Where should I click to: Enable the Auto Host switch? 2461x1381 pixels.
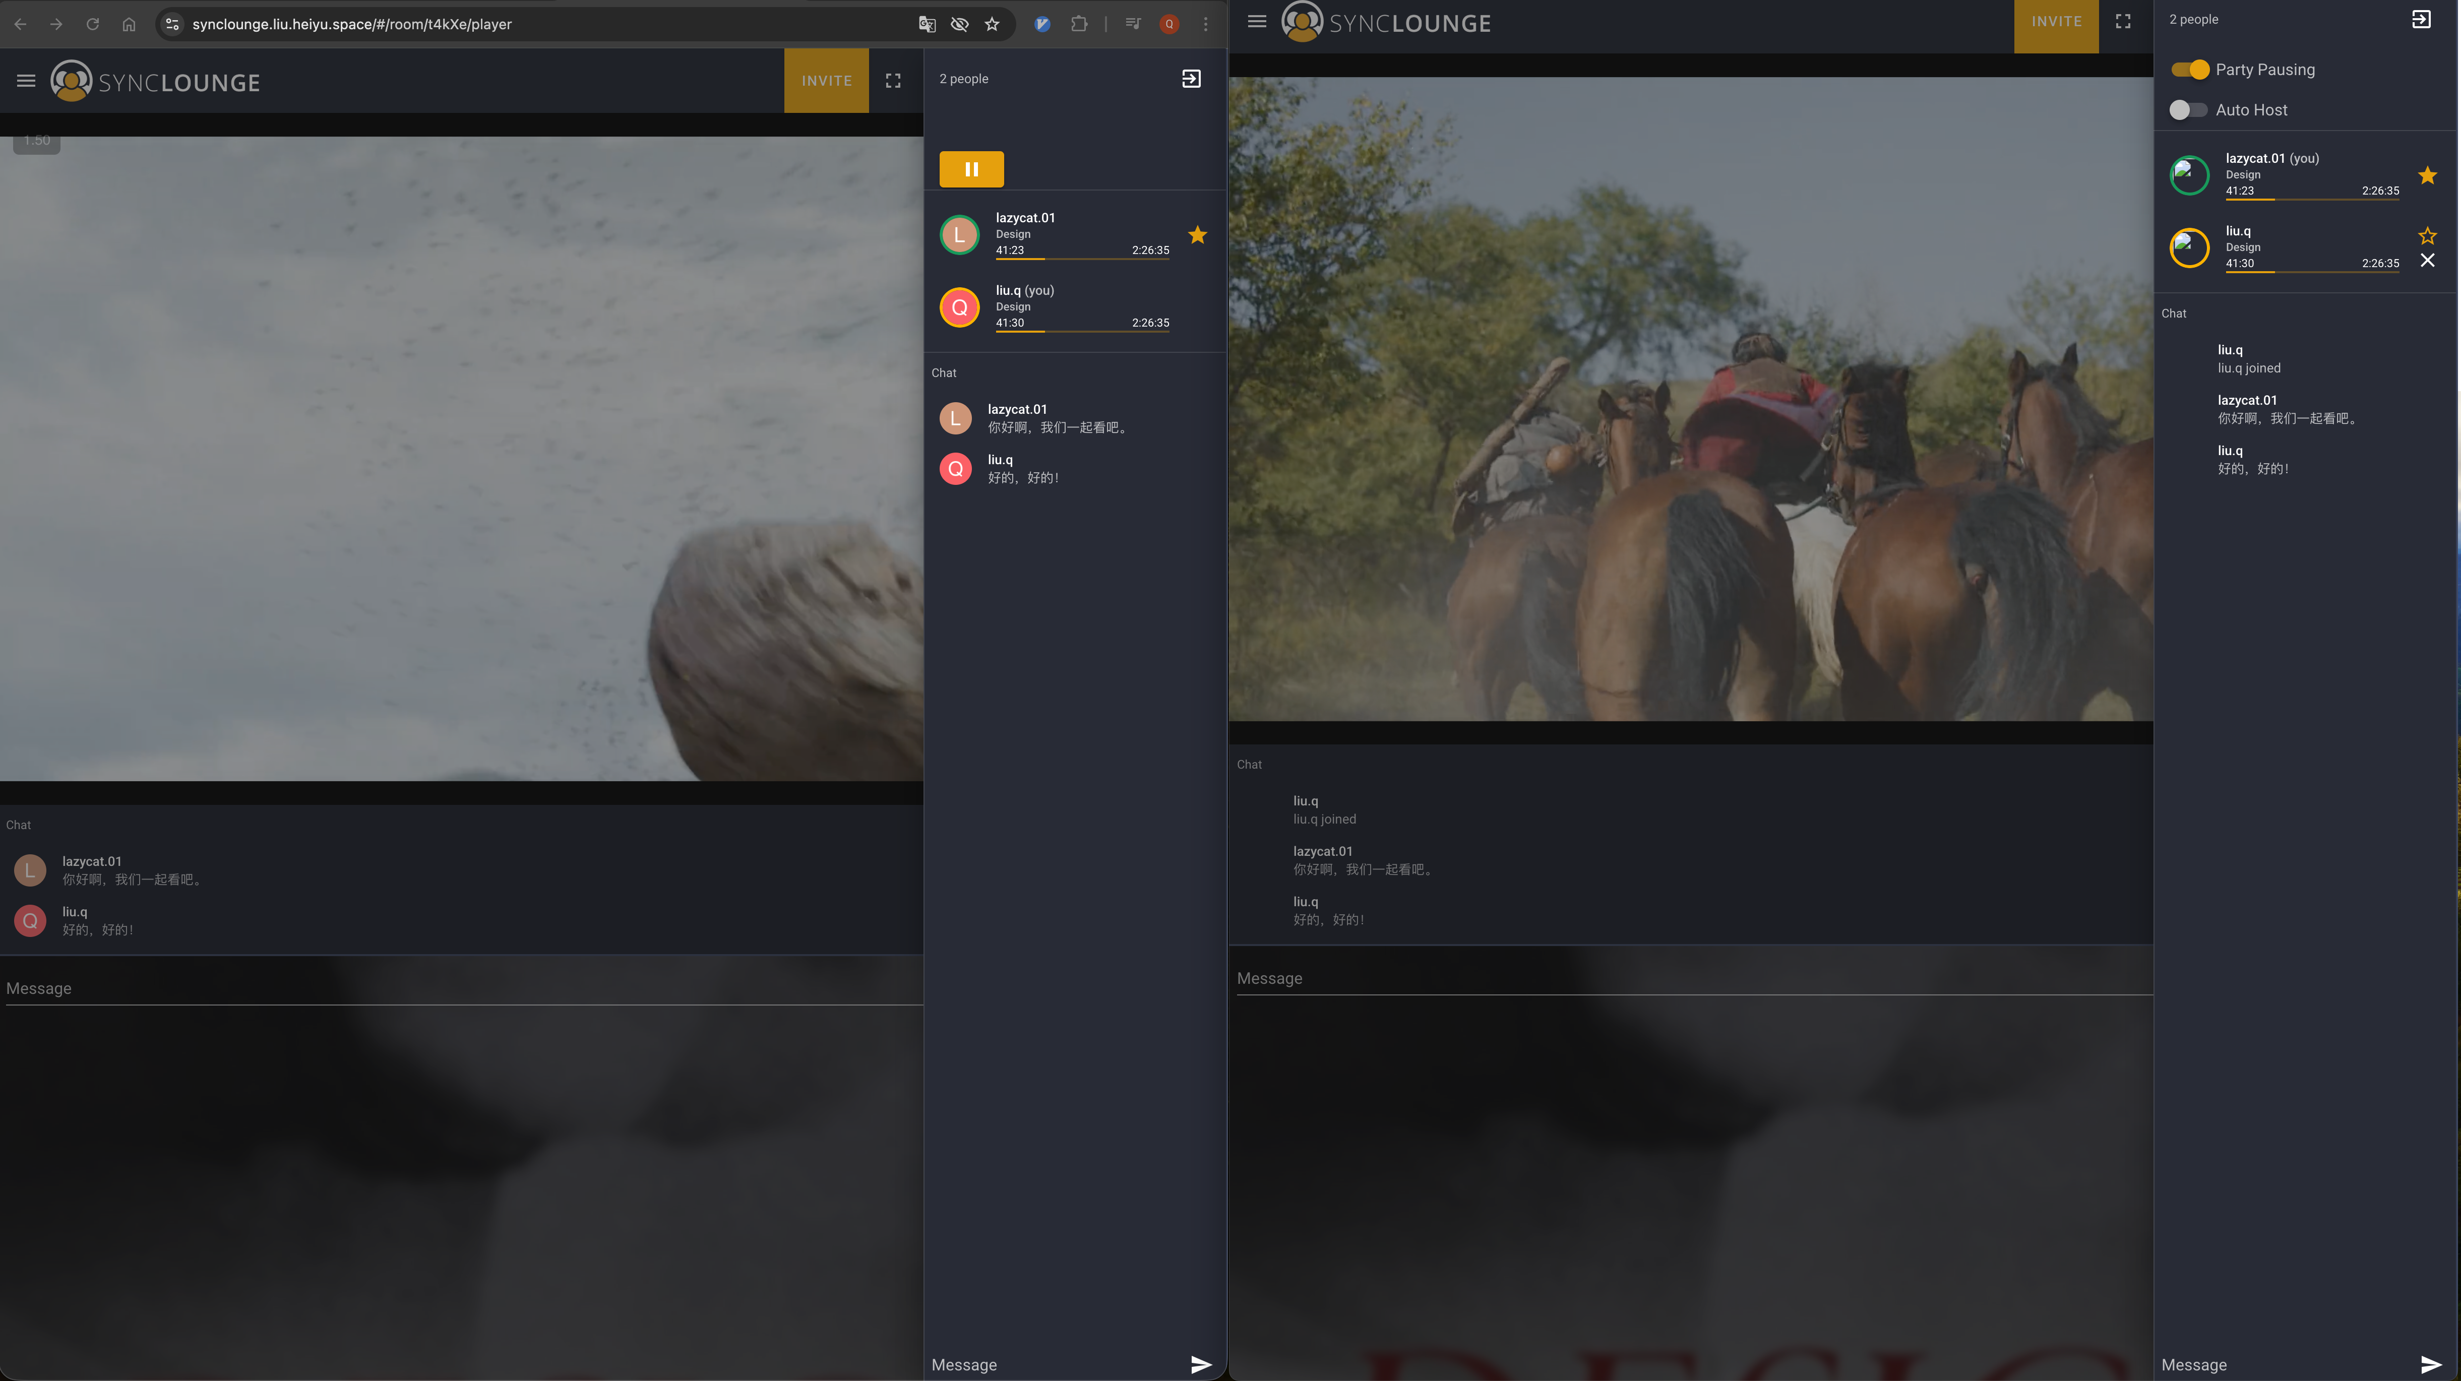(x=2188, y=110)
